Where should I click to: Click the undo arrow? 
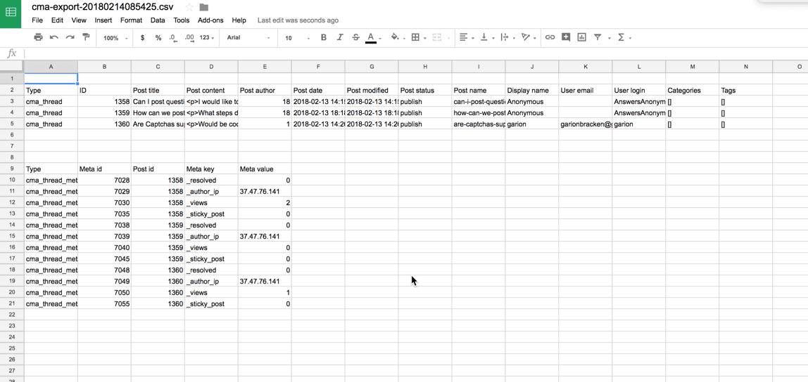(x=54, y=37)
